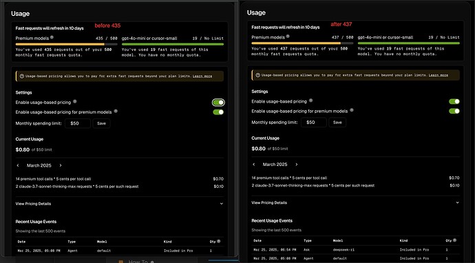The height and width of the screenshot is (263, 475).
Task: Click $0.70 amount in right panel
Action: [454, 178]
